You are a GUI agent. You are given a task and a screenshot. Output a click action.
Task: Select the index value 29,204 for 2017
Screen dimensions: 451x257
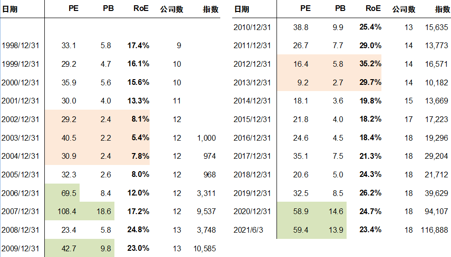click(x=436, y=156)
